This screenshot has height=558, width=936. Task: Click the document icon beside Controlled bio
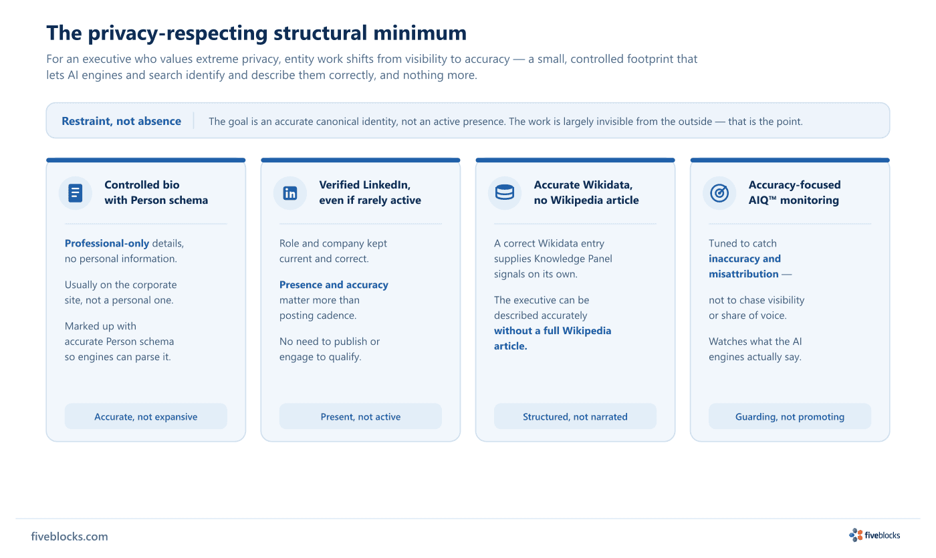76,193
